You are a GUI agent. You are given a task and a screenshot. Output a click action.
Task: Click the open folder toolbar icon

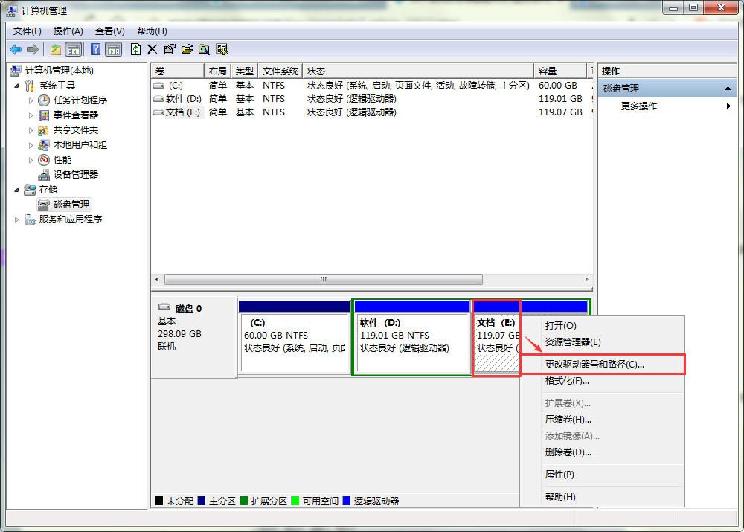pos(187,49)
